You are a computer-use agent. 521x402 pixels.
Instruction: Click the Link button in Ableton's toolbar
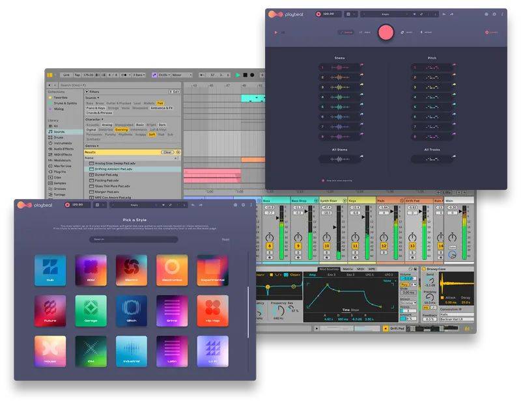(x=66, y=75)
